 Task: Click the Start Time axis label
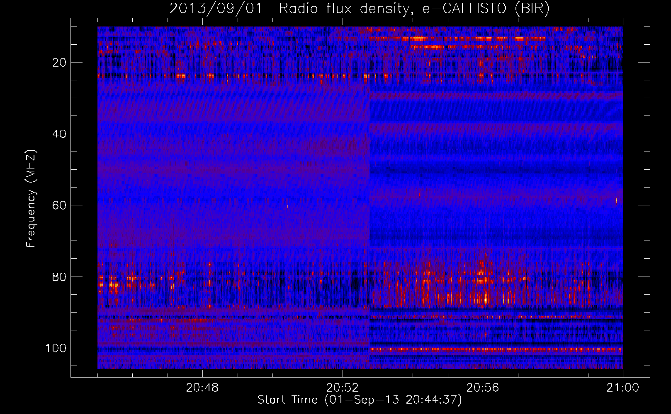click(360, 400)
